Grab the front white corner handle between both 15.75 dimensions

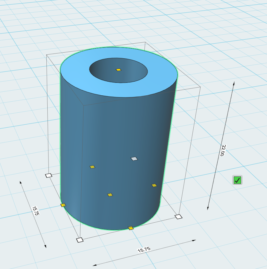[80, 240]
